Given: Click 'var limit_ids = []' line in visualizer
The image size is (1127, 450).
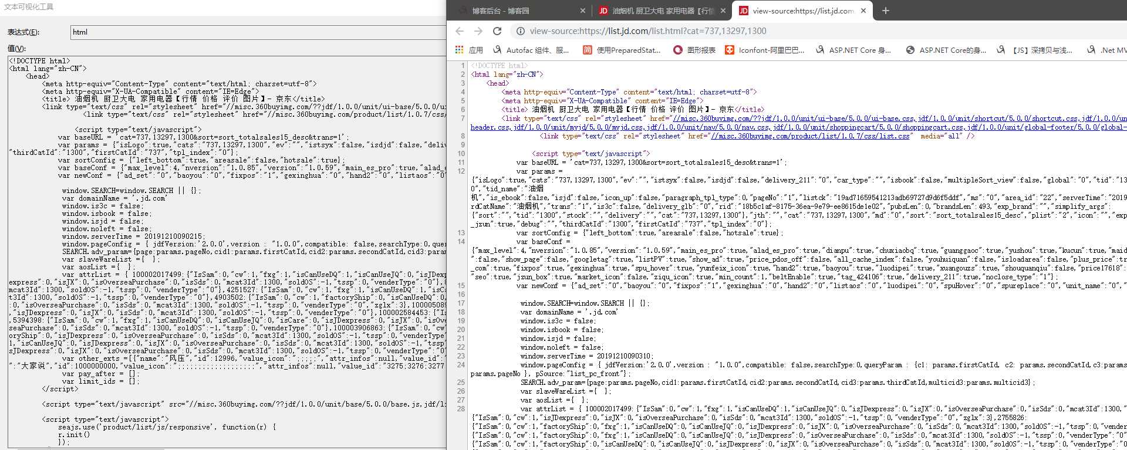Looking at the screenshot, I should [100, 381].
